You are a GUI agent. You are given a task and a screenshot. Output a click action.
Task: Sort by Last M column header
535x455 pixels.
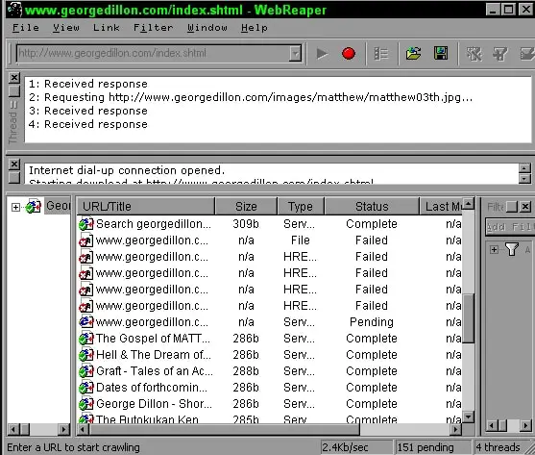[x=441, y=206]
